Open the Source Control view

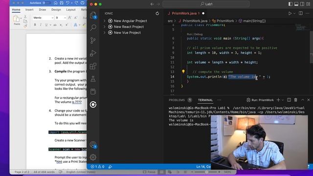point(93,40)
